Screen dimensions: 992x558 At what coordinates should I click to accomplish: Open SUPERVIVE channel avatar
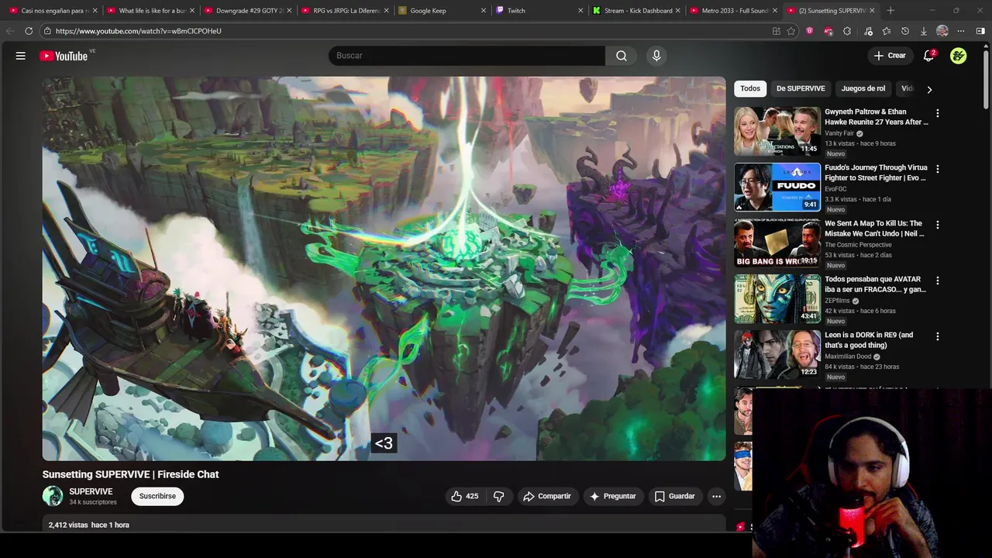coord(53,496)
